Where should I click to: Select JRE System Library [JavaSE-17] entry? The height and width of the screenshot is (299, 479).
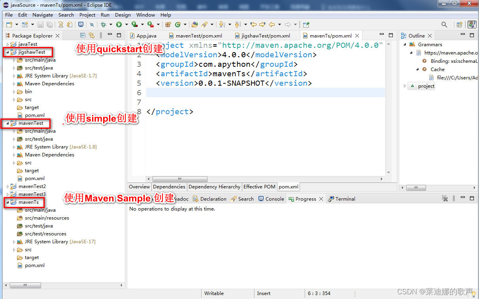click(x=60, y=242)
